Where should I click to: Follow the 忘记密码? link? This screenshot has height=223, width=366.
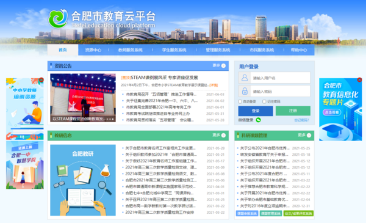click(x=301, y=120)
